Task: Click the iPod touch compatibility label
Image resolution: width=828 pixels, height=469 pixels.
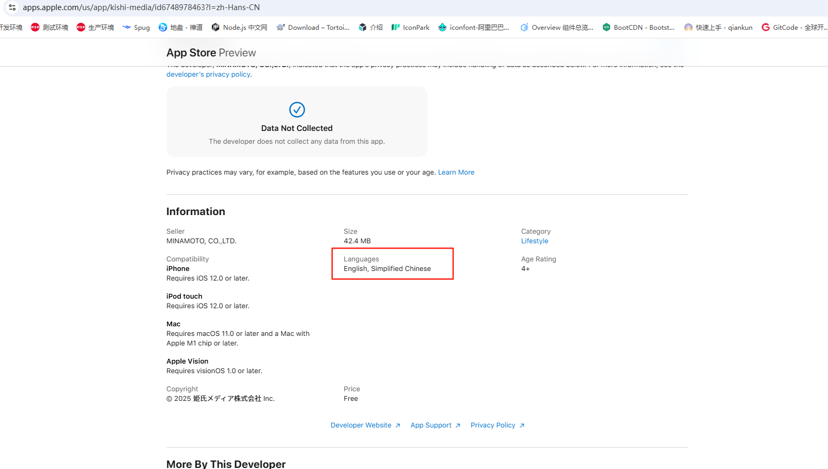Action: pyautogui.click(x=184, y=297)
